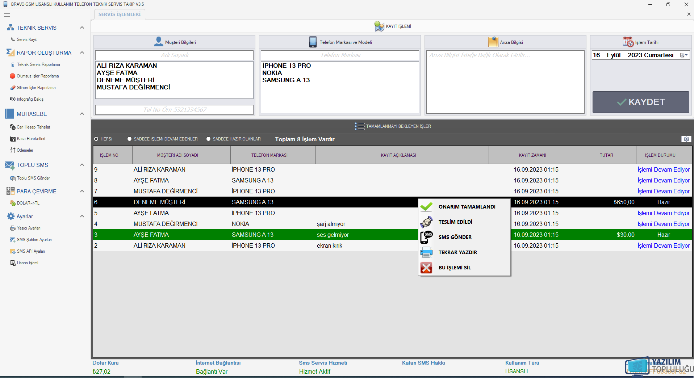Switch to SERVİS İŞLEMLERİ tab

coord(120,14)
